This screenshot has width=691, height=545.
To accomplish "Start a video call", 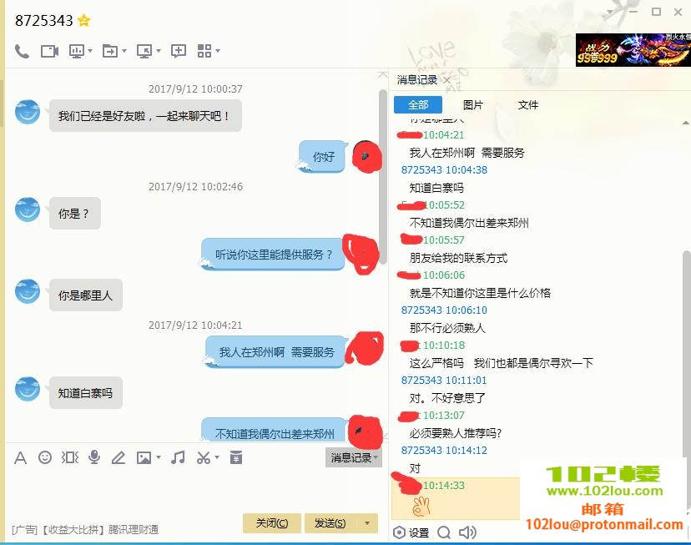I will click(48, 51).
